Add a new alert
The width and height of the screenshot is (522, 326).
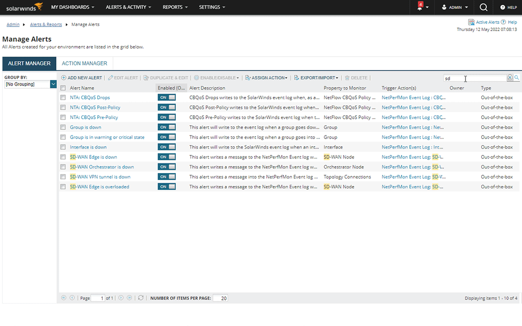pos(81,77)
